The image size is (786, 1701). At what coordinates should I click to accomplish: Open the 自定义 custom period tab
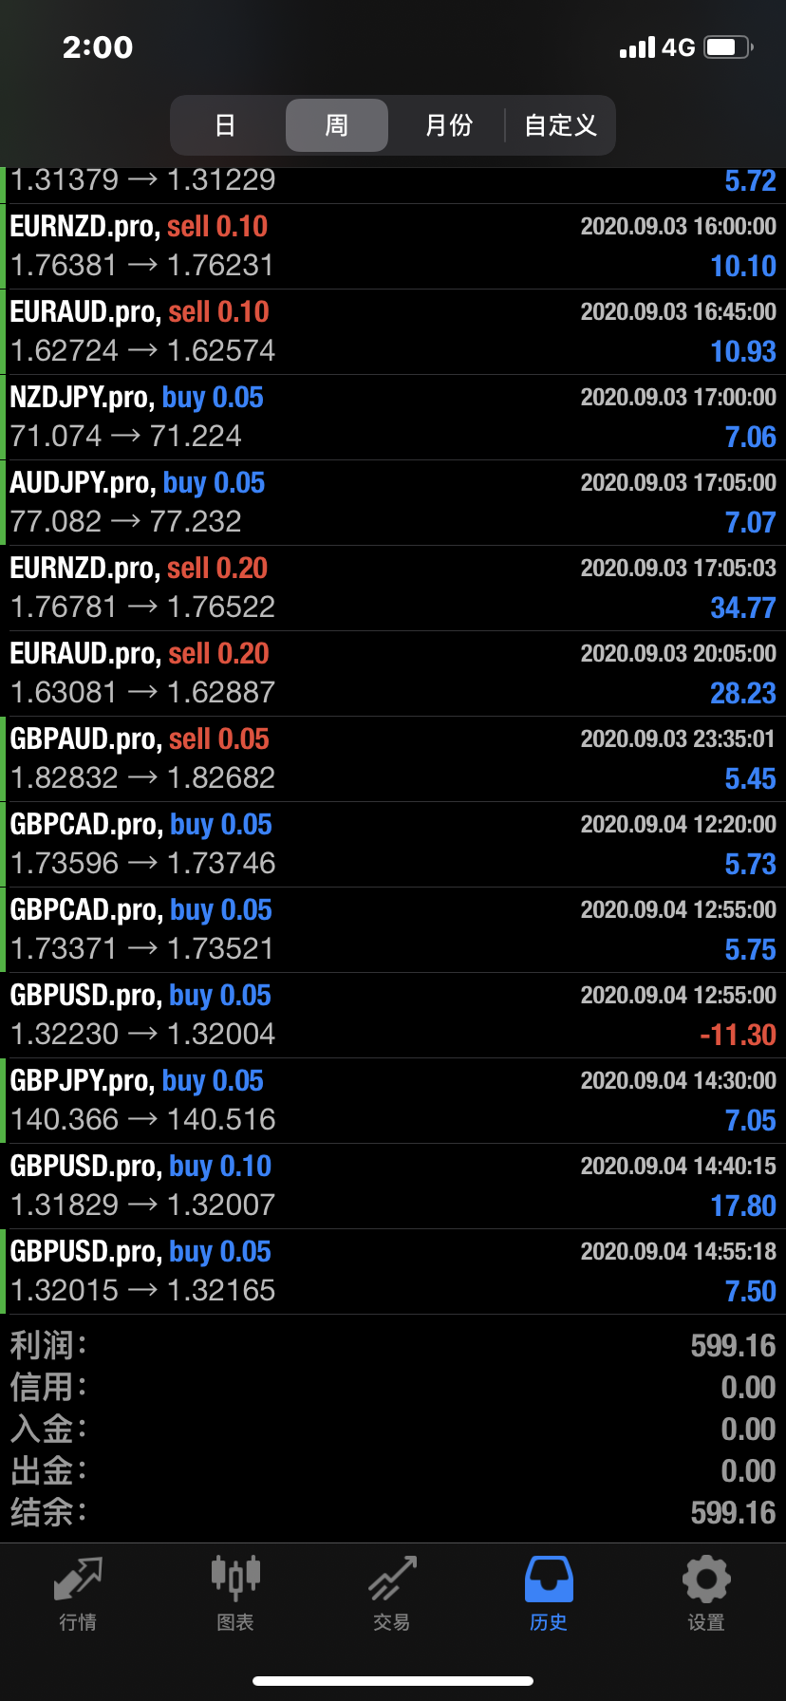(560, 125)
